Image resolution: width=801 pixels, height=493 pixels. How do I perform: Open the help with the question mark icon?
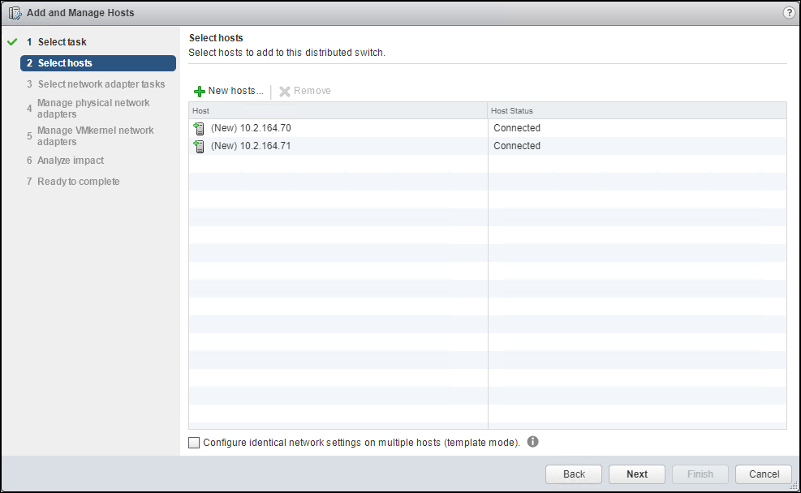pyautogui.click(x=788, y=12)
